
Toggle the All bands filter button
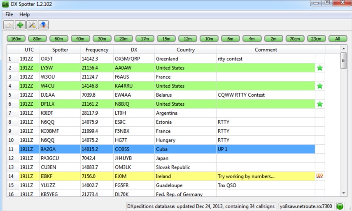point(338,39)
